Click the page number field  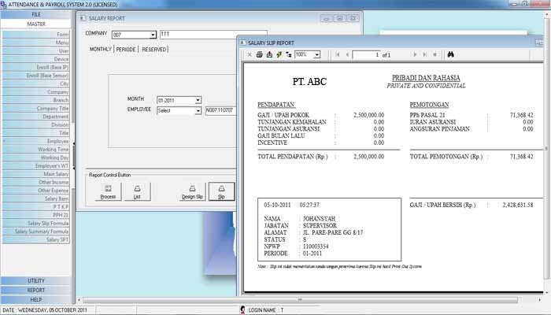pyautogui.click(x=367, y=55)
